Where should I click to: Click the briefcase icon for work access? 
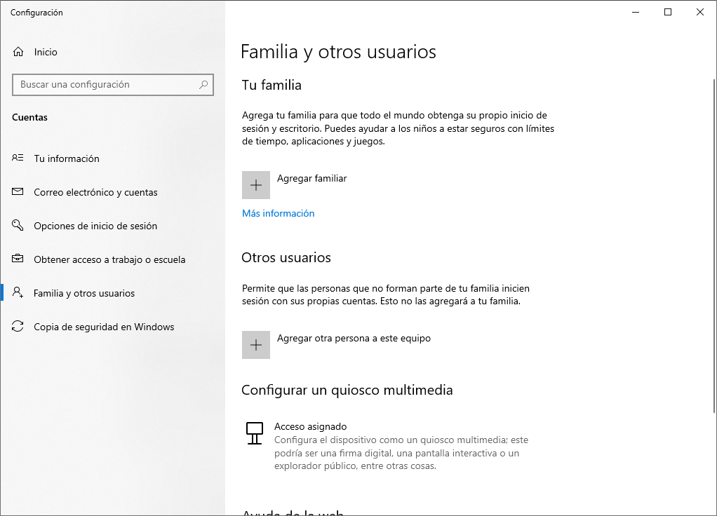[18, 259]
